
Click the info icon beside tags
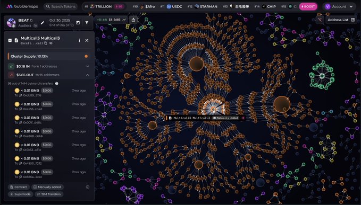tap(88, 187)
